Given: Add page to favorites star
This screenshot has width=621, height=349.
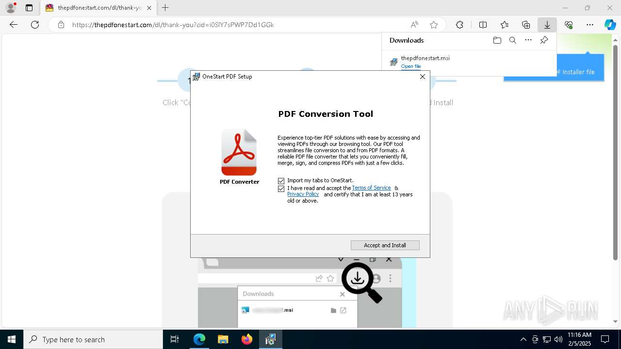Looking at the screenshot, I should (434, 25).
